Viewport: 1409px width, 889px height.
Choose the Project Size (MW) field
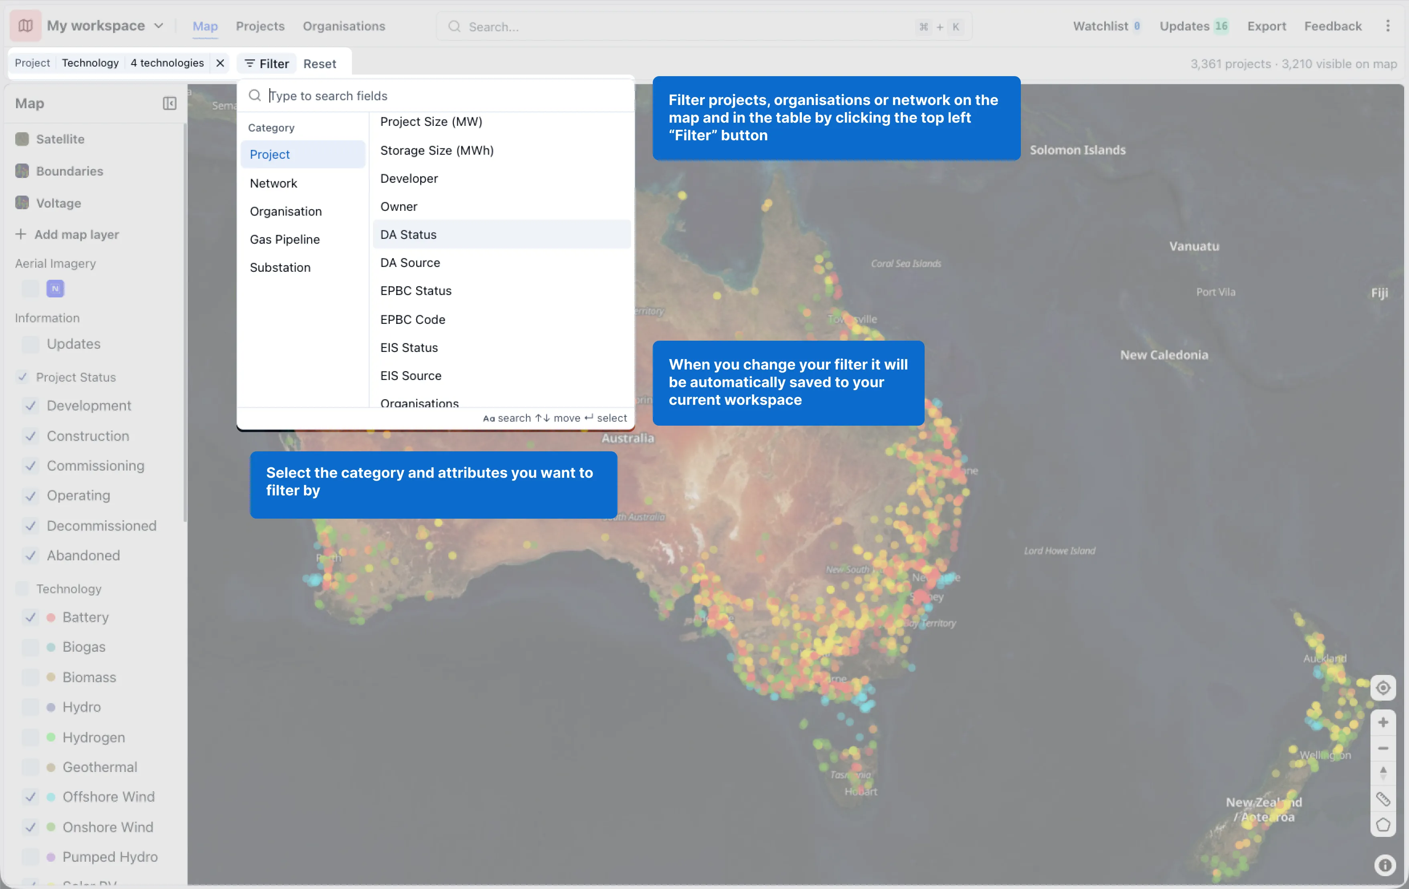tap(502, 122)
